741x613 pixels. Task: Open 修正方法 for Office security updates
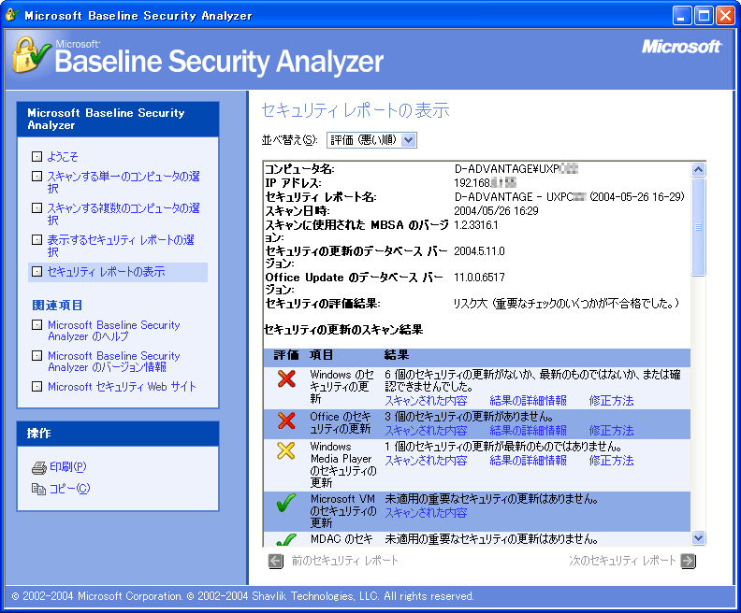[611, 431]
